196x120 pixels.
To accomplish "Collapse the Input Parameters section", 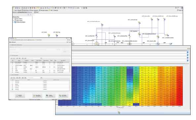I will [11, 56].
